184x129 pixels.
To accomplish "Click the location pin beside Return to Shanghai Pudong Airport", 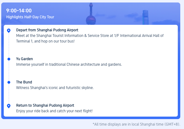I will (x=9, y=106).
